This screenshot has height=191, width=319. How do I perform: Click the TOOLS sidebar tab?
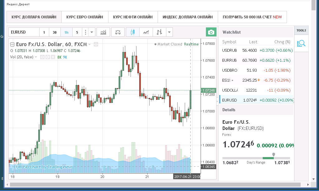pos(301,30)
